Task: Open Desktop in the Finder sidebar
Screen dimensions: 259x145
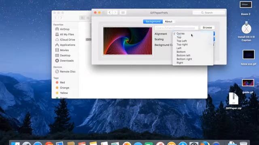Action: (65, 56)
